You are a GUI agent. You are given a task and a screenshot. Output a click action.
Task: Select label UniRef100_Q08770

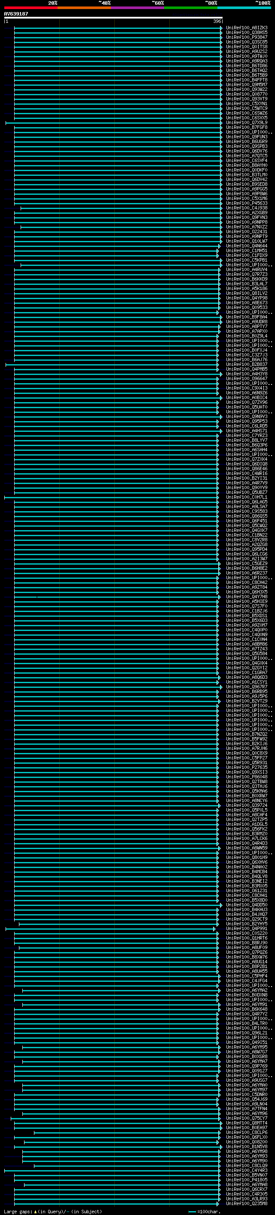(247, 94)
